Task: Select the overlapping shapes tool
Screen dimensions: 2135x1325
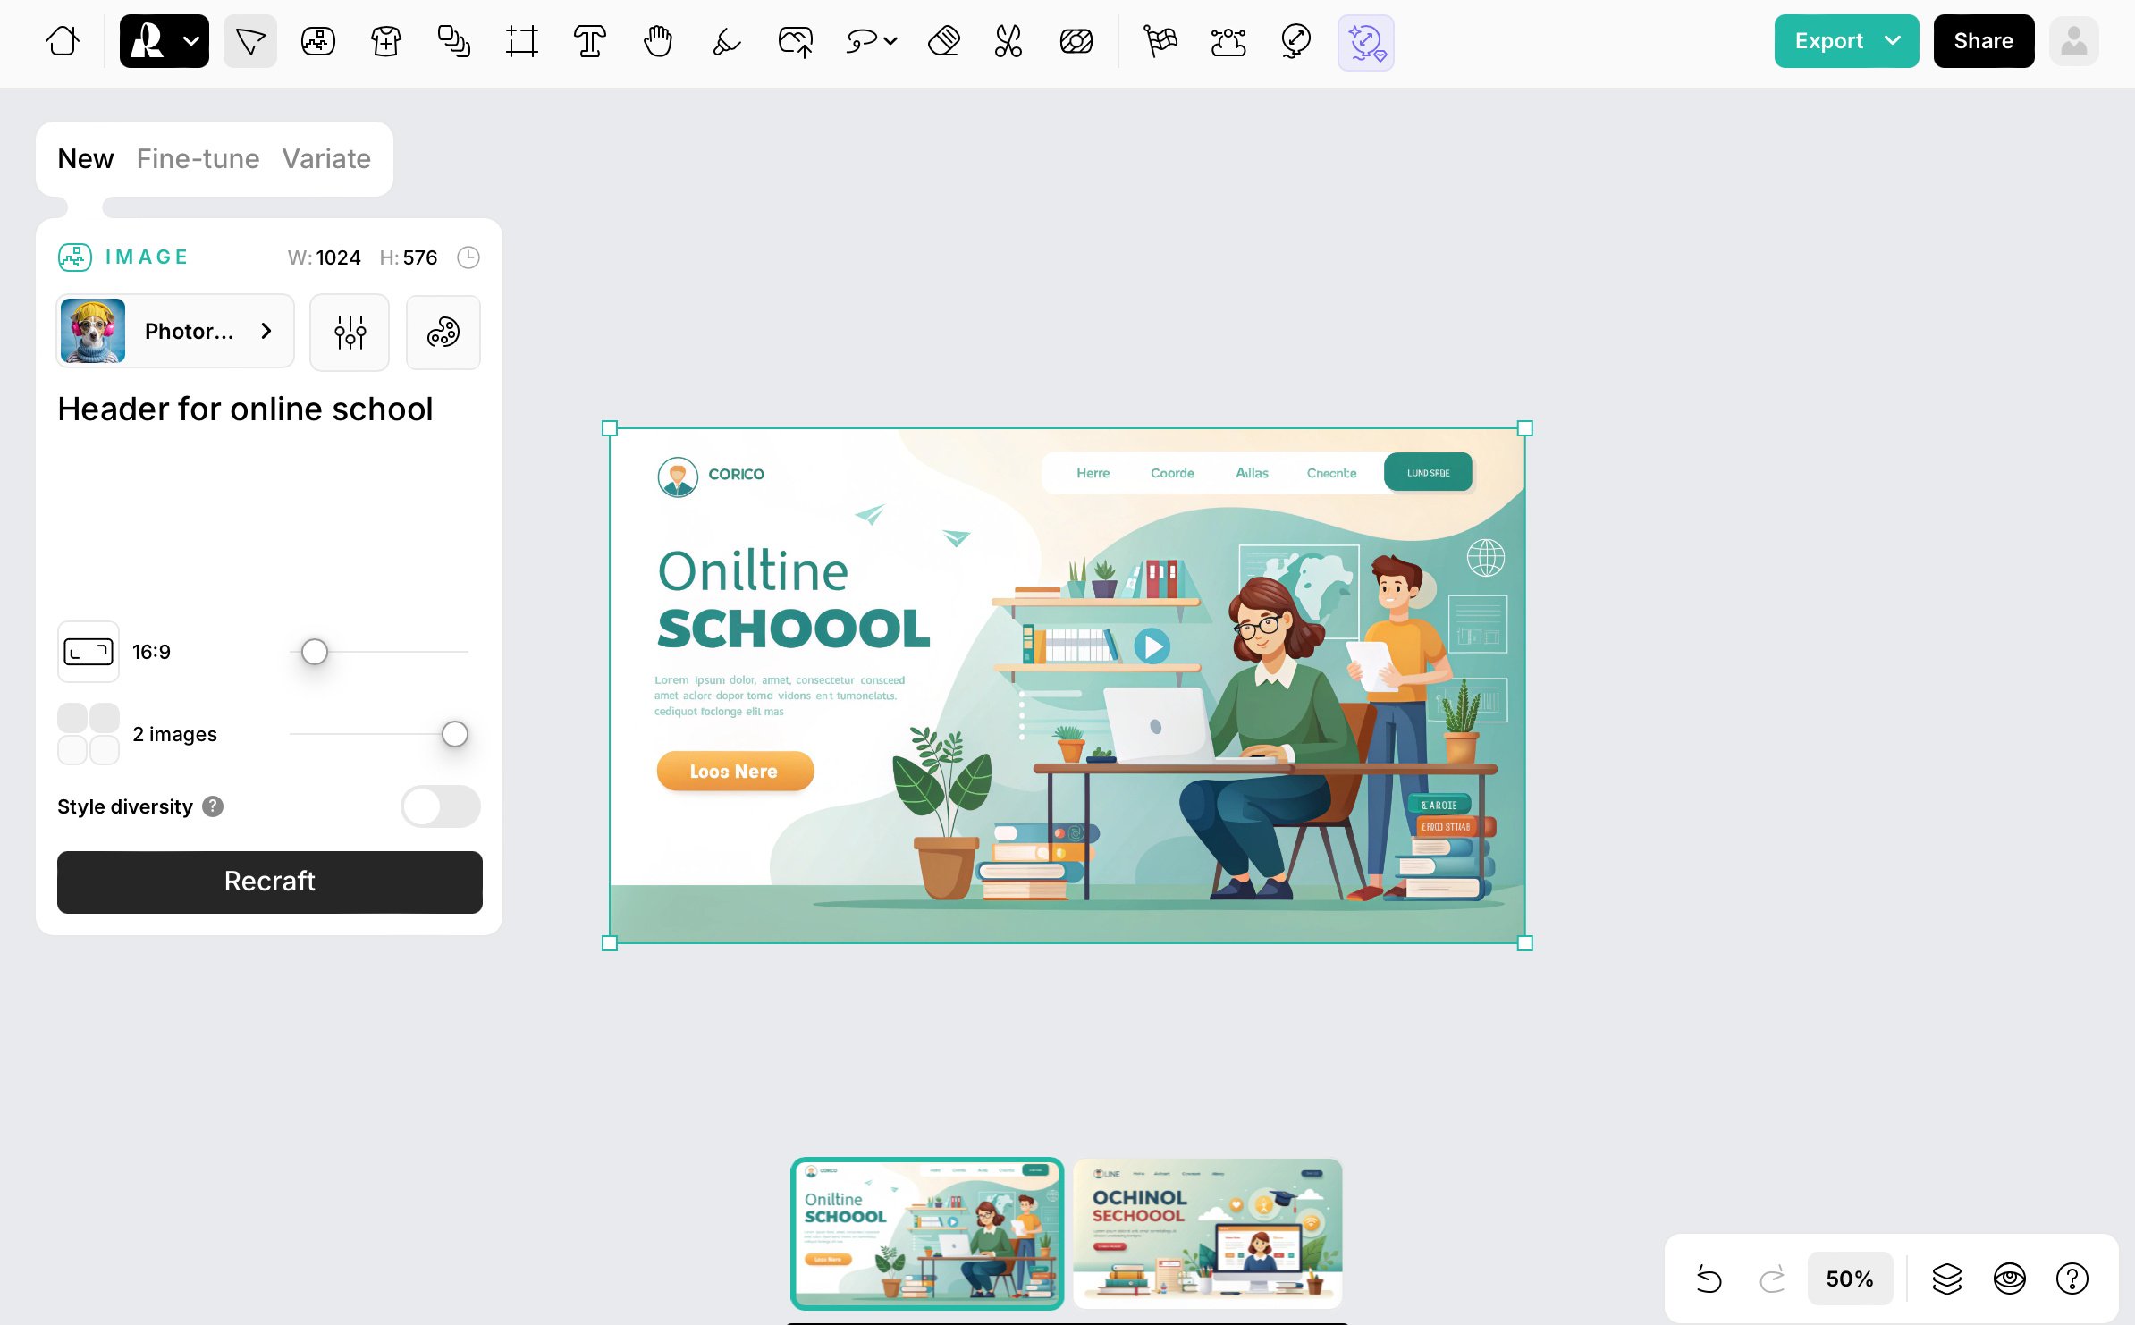Action: click(x=454, y=41)
